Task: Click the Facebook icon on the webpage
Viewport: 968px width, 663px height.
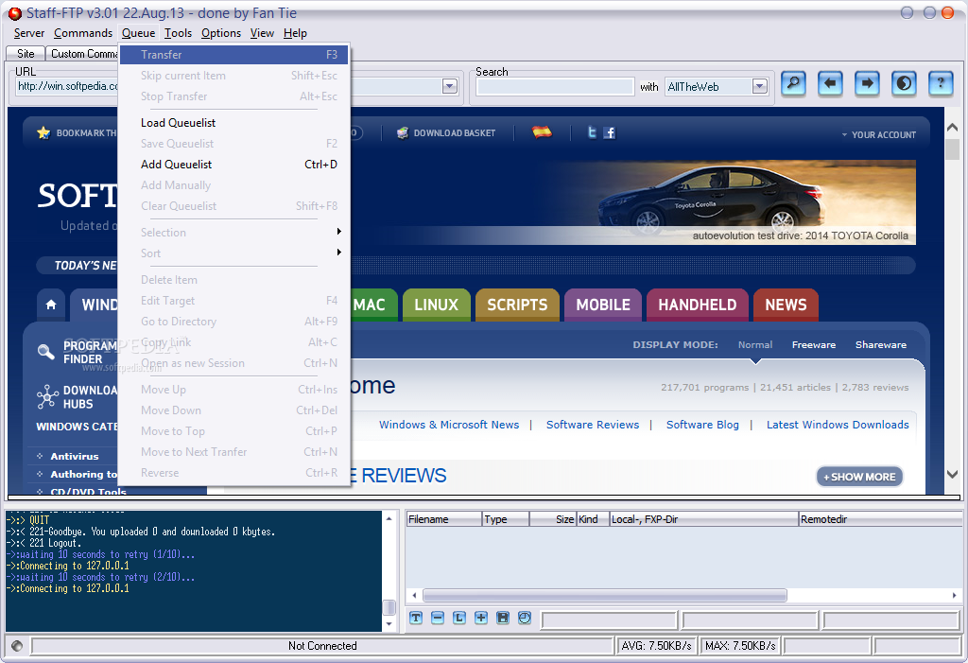Action: (x=610, y=132)
